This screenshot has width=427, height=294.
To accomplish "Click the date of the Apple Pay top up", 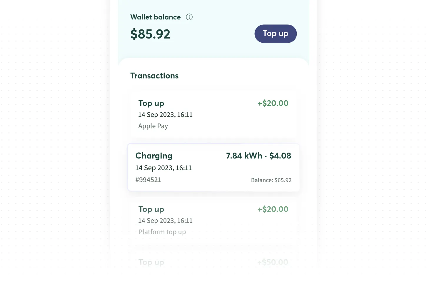I will tap(165, 115).
